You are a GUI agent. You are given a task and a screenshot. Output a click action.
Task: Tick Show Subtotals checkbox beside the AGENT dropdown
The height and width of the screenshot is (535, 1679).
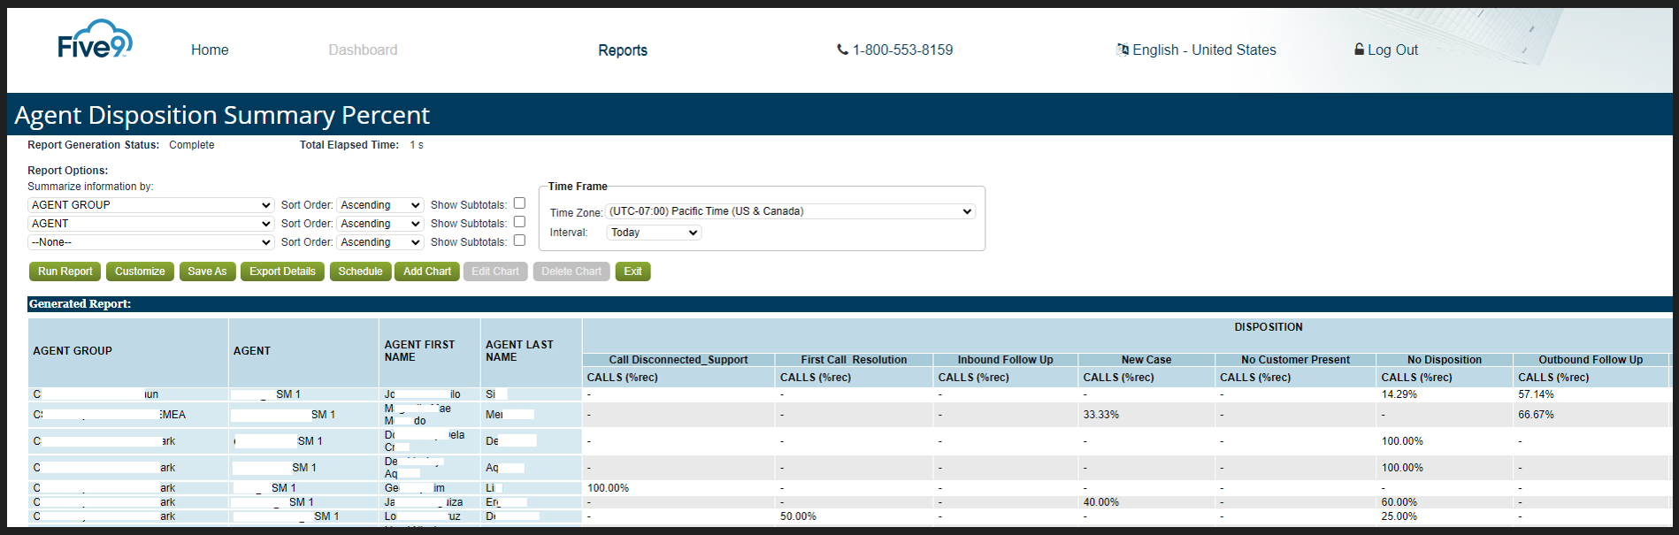pyautogui.click(x=519, y=222)
